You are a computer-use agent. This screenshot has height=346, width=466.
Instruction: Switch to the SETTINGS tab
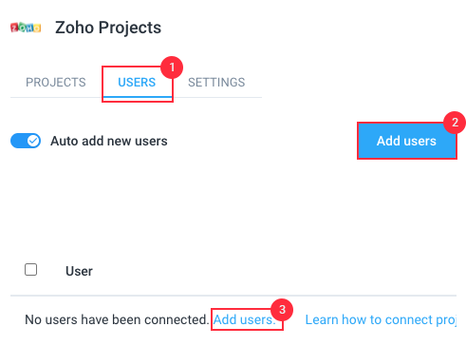click(x=216, y=83)
